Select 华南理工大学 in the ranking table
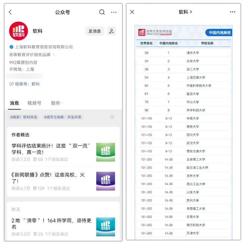This screenshot has height=243, width=246. [196, 209]
